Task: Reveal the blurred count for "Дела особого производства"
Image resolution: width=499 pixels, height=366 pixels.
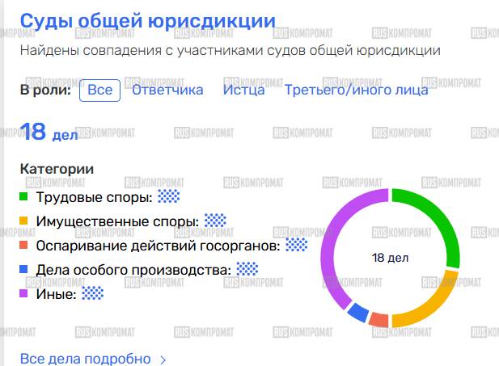Action: click(x=247, y=270)
